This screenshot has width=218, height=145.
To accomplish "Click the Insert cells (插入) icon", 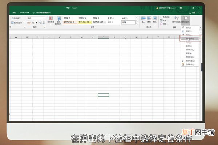I will coord(143,18).
